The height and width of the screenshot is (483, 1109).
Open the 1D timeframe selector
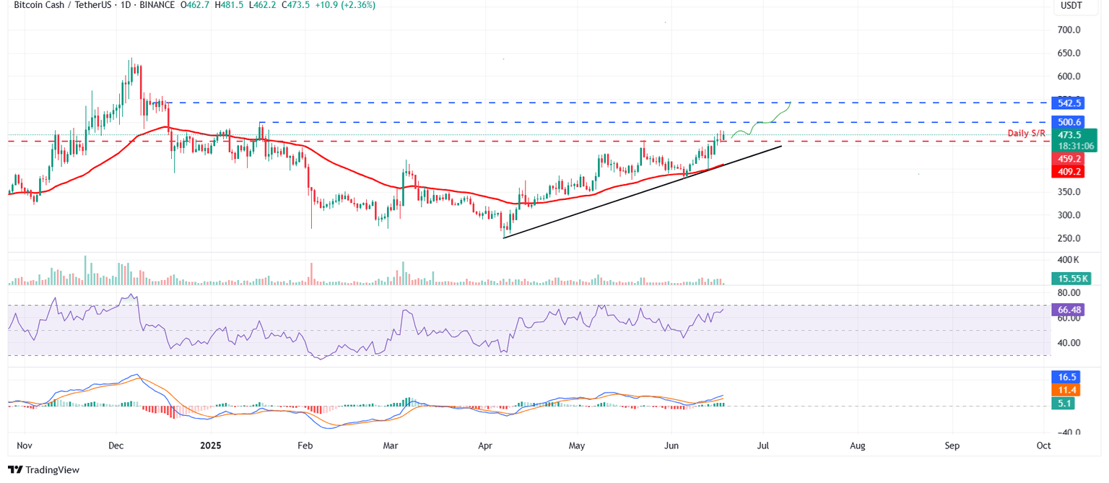(x=124, y=6)
